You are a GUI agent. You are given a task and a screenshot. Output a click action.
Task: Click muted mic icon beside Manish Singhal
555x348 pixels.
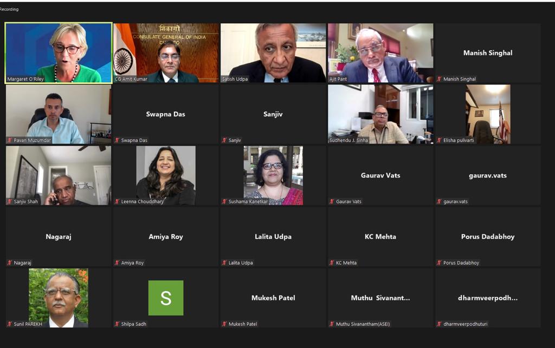pyautogui.click(x=439, y=79)
